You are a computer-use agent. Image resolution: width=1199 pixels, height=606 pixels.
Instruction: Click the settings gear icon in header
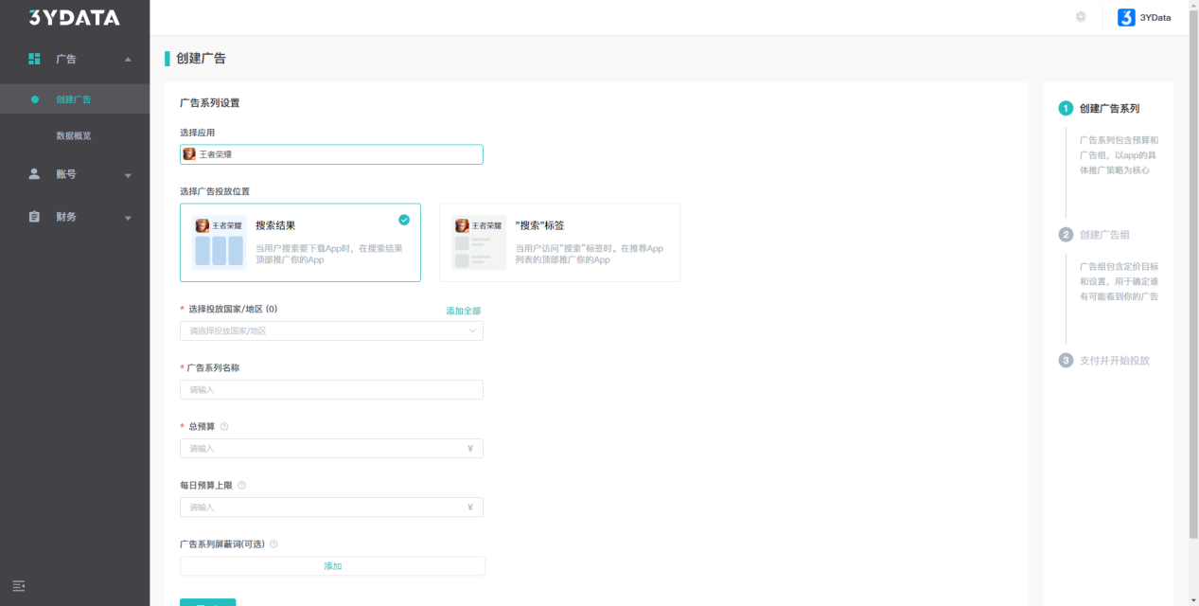tap(1081, 17)
